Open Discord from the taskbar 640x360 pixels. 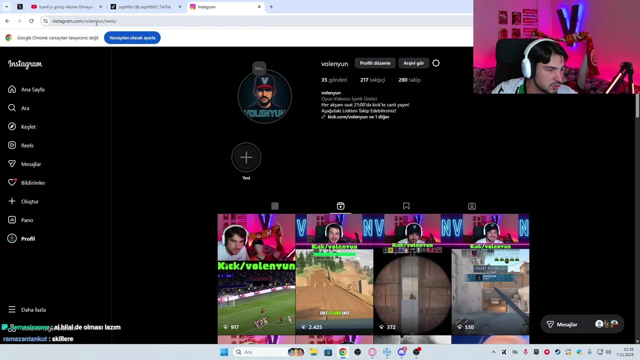pyautogui.click(x=401, y=352)
